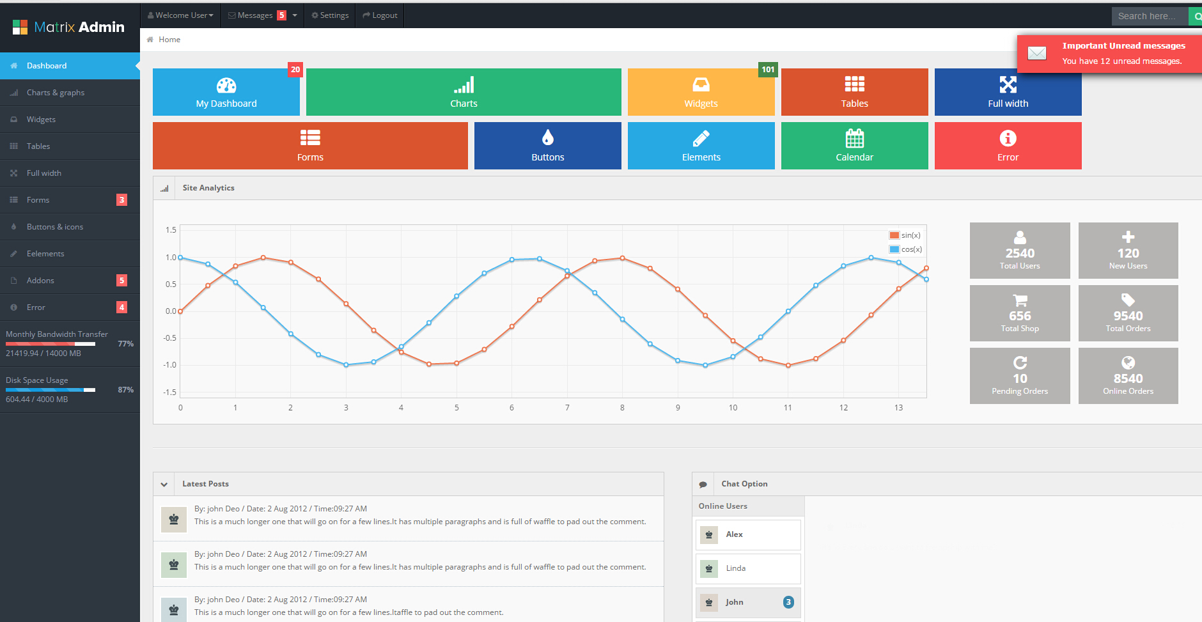Click the Search here input field
The width and height of the screenshot is (1202, 622).
pyautogui.click(x=1150, y=16)
